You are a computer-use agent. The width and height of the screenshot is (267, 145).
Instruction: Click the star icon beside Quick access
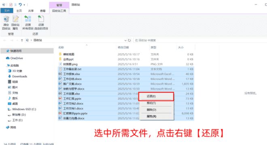(x=8, y=51)
